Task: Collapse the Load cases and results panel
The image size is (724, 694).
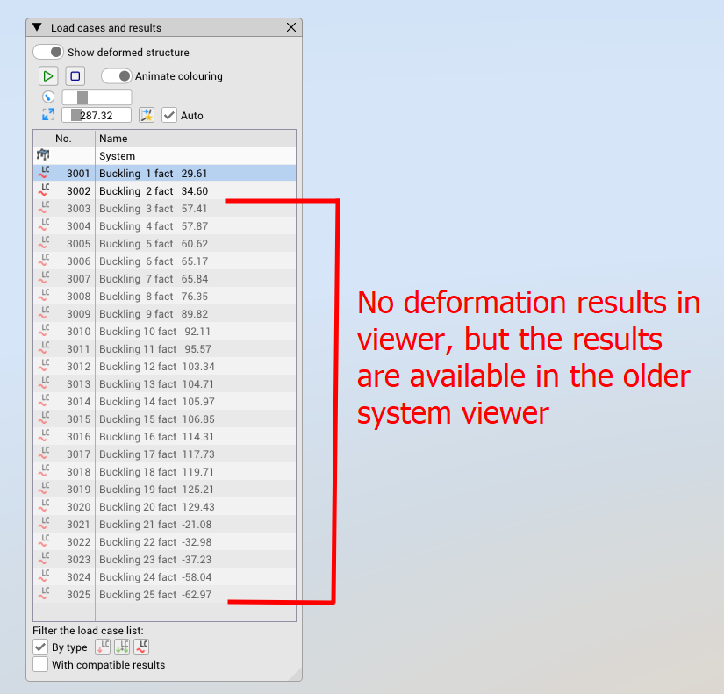Action: pyautogui.click(x=37, y=28)
